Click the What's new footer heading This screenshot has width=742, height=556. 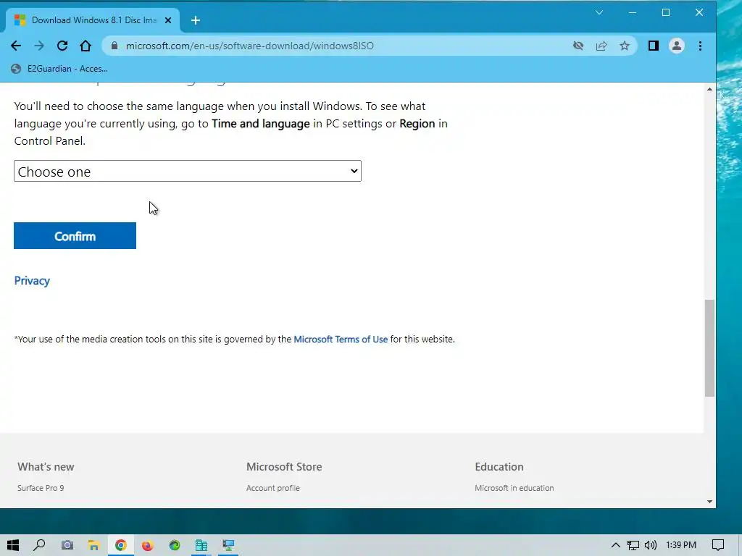point(46,467)
